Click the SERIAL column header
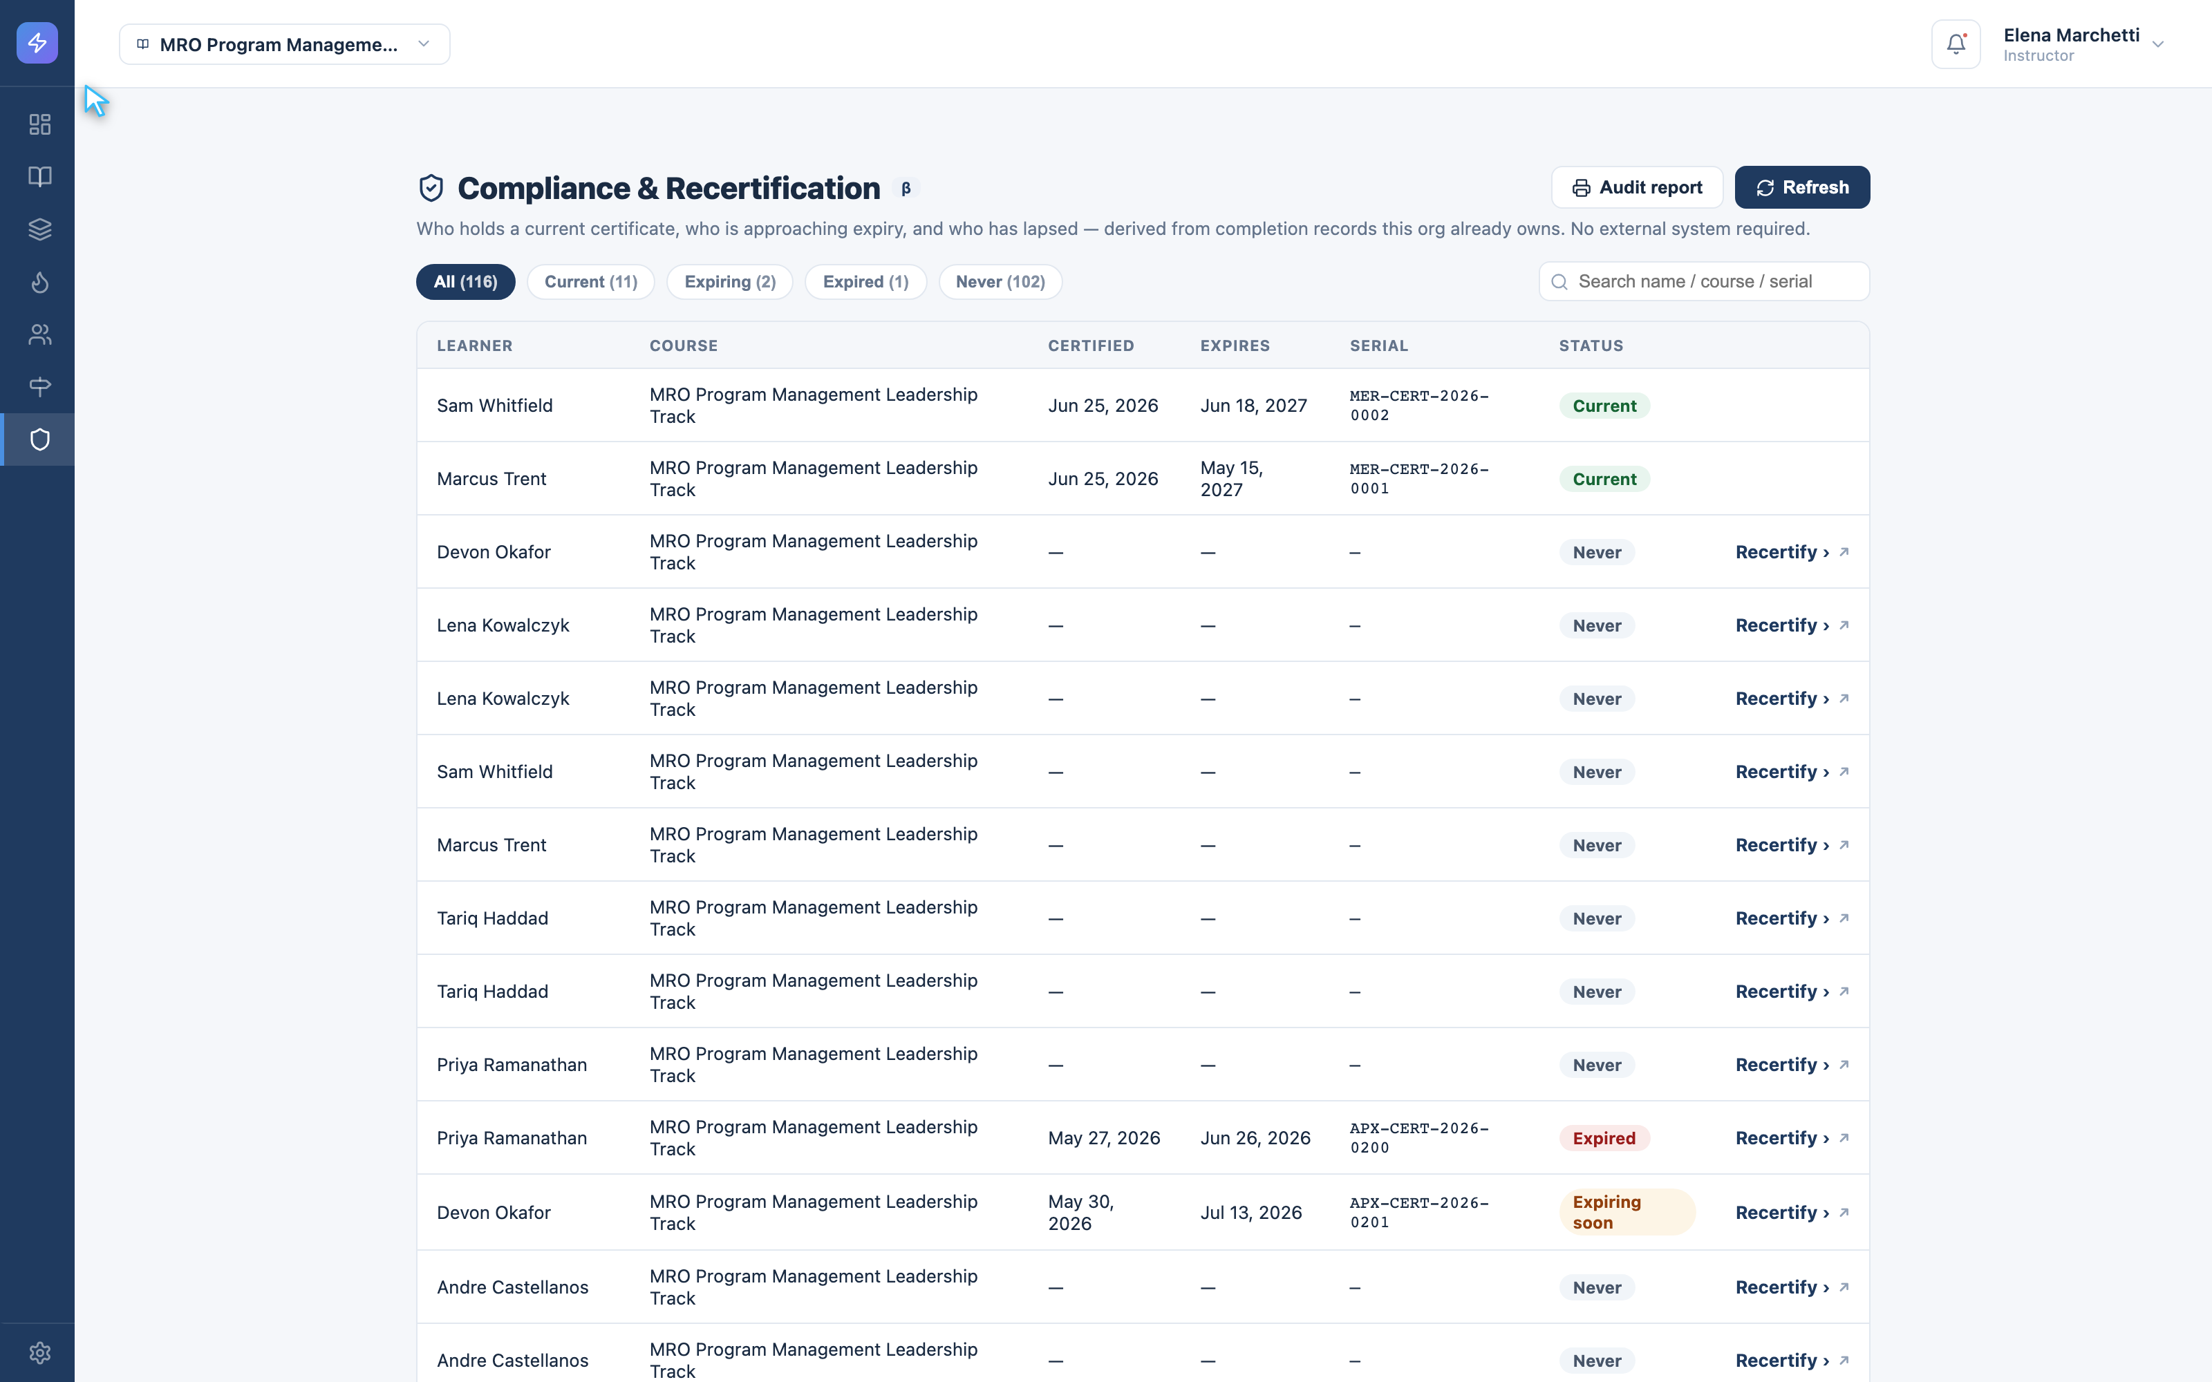The image size is (2212, 1382). 1378,345
